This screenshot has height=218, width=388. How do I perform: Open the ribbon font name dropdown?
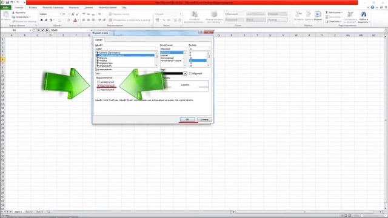pyautogui.click(x=60, y=15)
